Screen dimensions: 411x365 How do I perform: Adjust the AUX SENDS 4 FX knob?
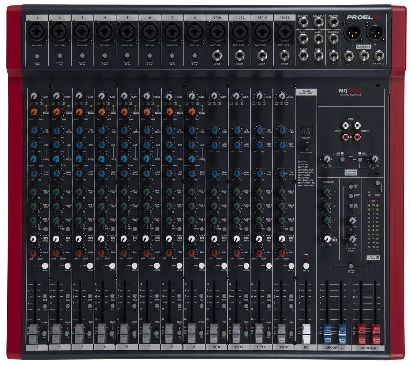tap(327, 238)
